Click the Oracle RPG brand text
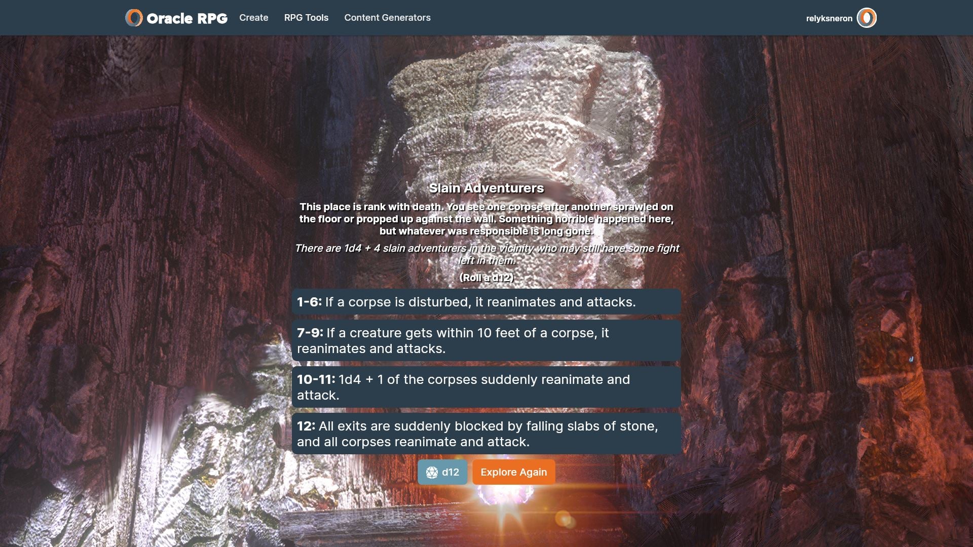Image resolution: width=973 pixels, height=547 pixels. (187, 19)
